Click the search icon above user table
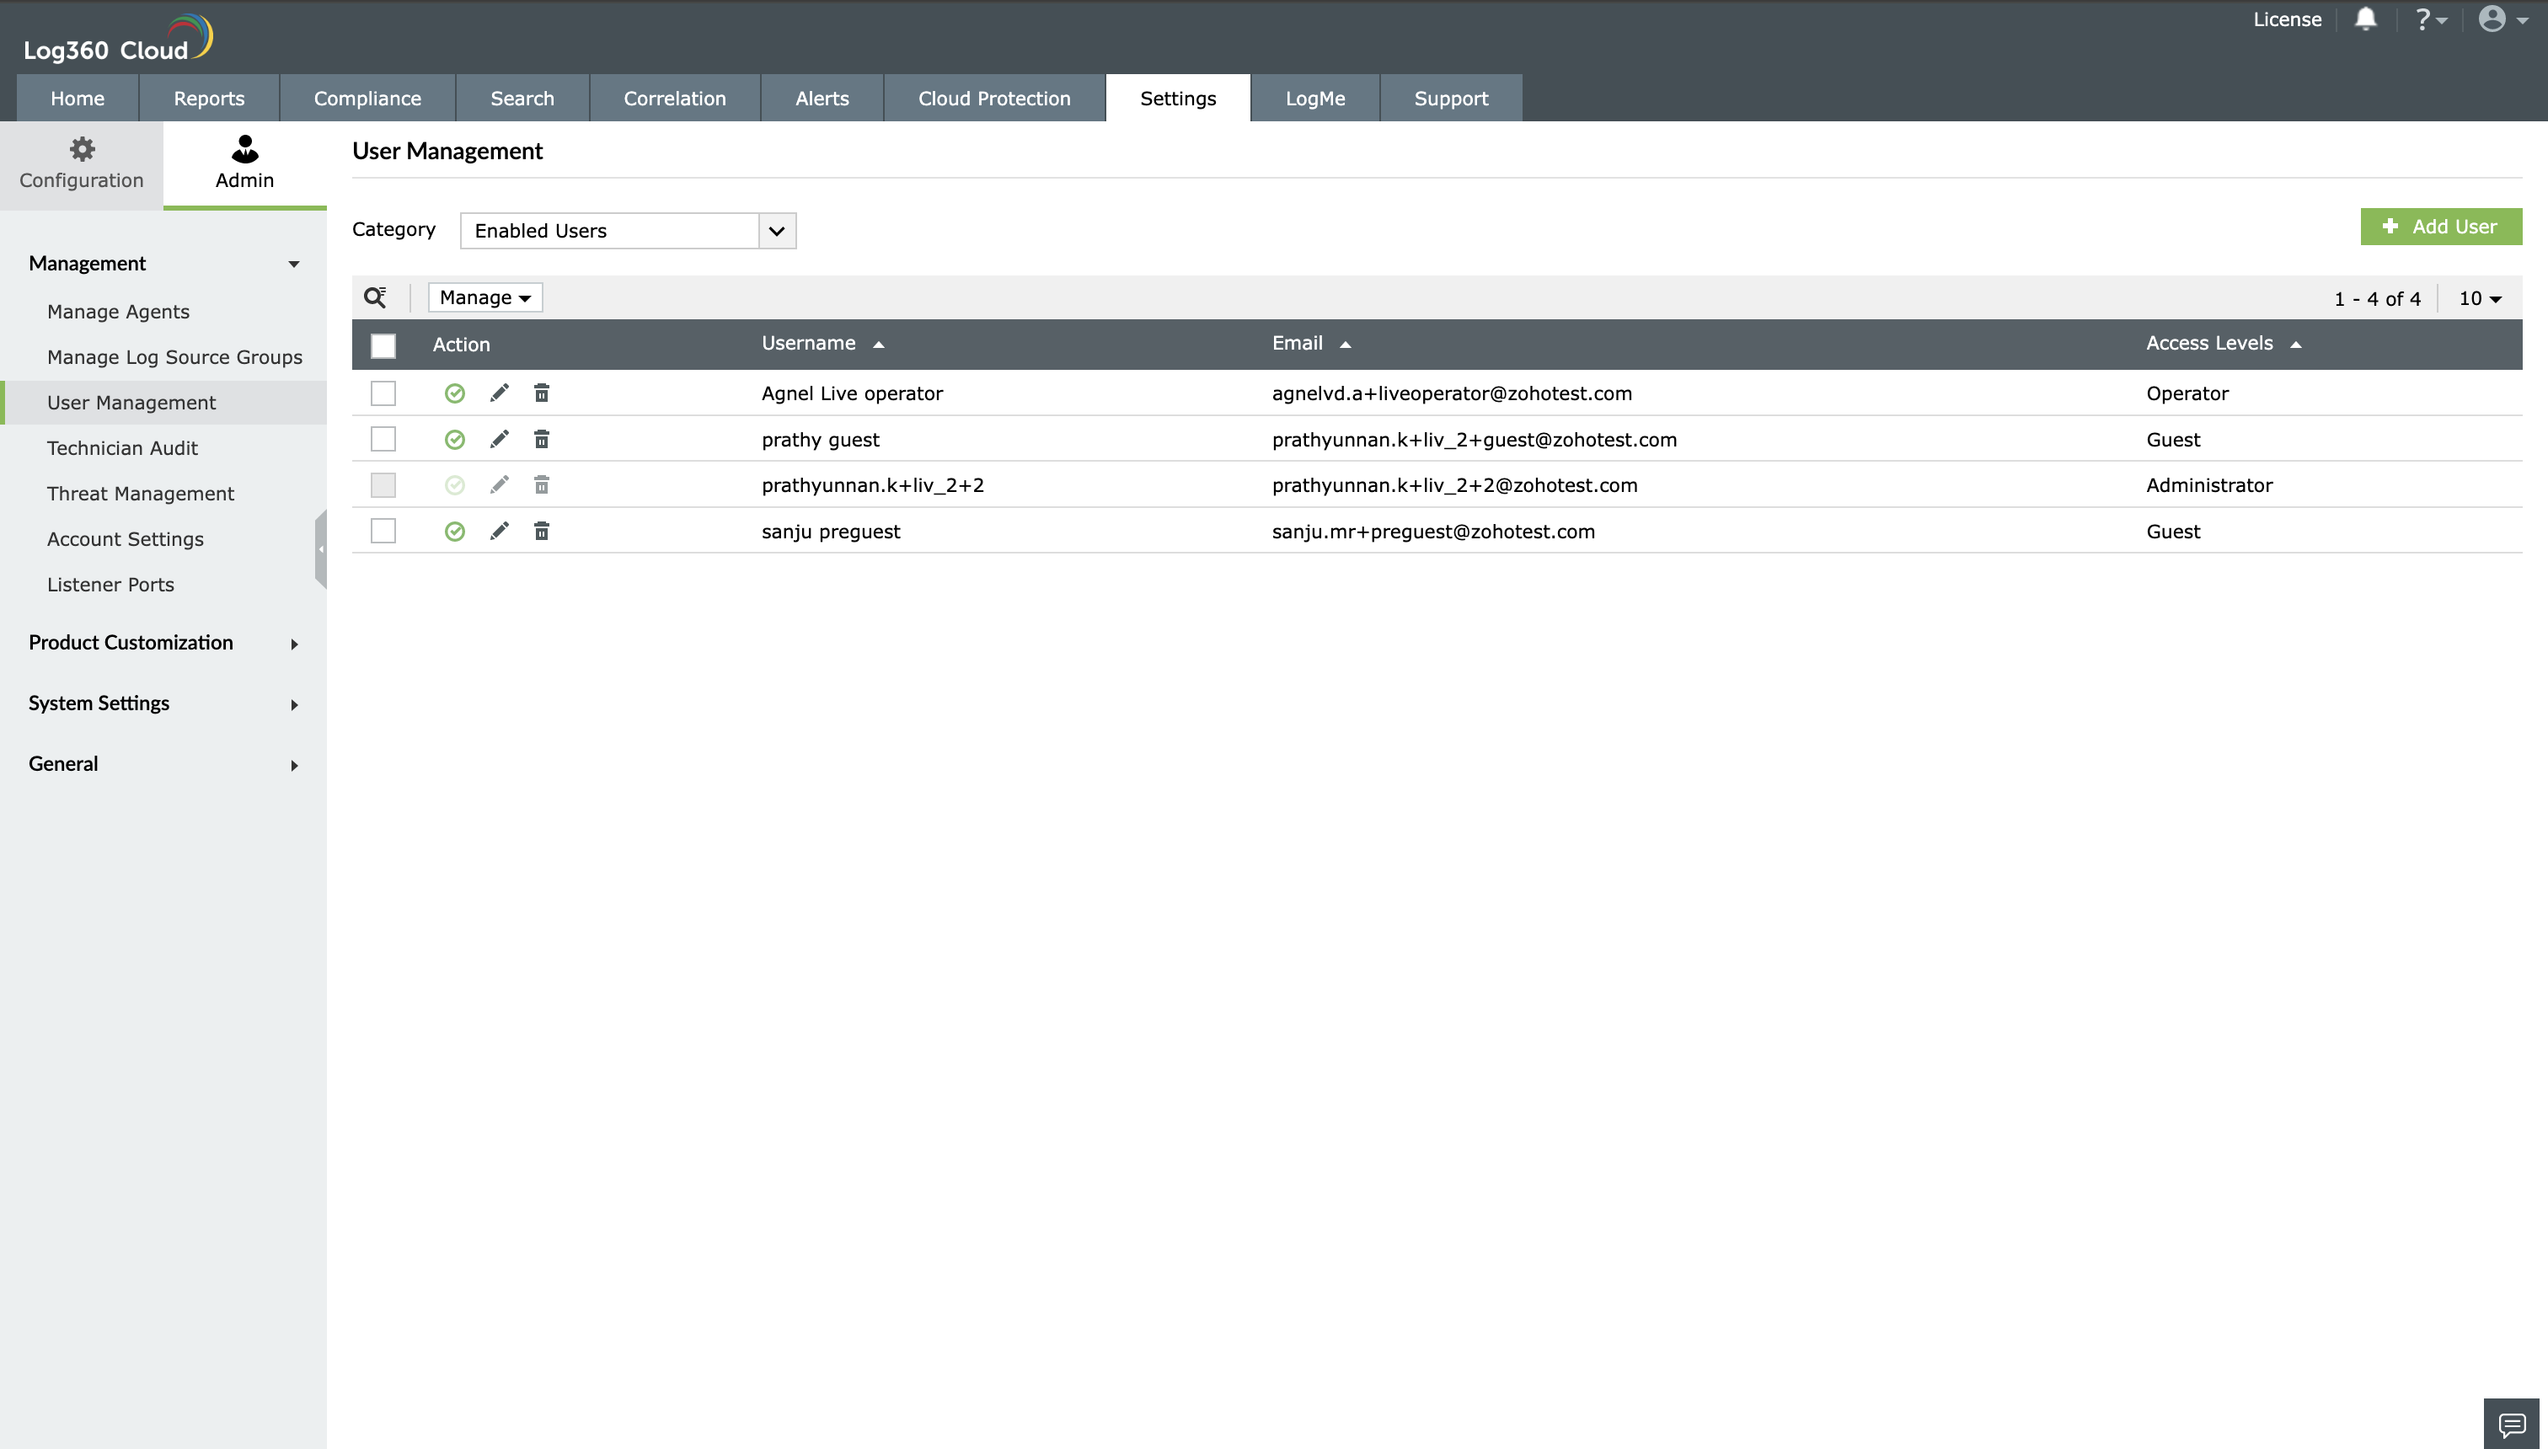The height and width of the screenshot is (1449, 2548). [x=375, y=297]
